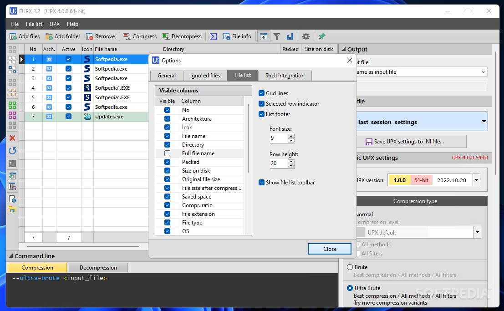The image size is (504, 311).
Task: Click the gray '1...' sidebar icon
Action: pyautogui.click(x=12, y=164)
